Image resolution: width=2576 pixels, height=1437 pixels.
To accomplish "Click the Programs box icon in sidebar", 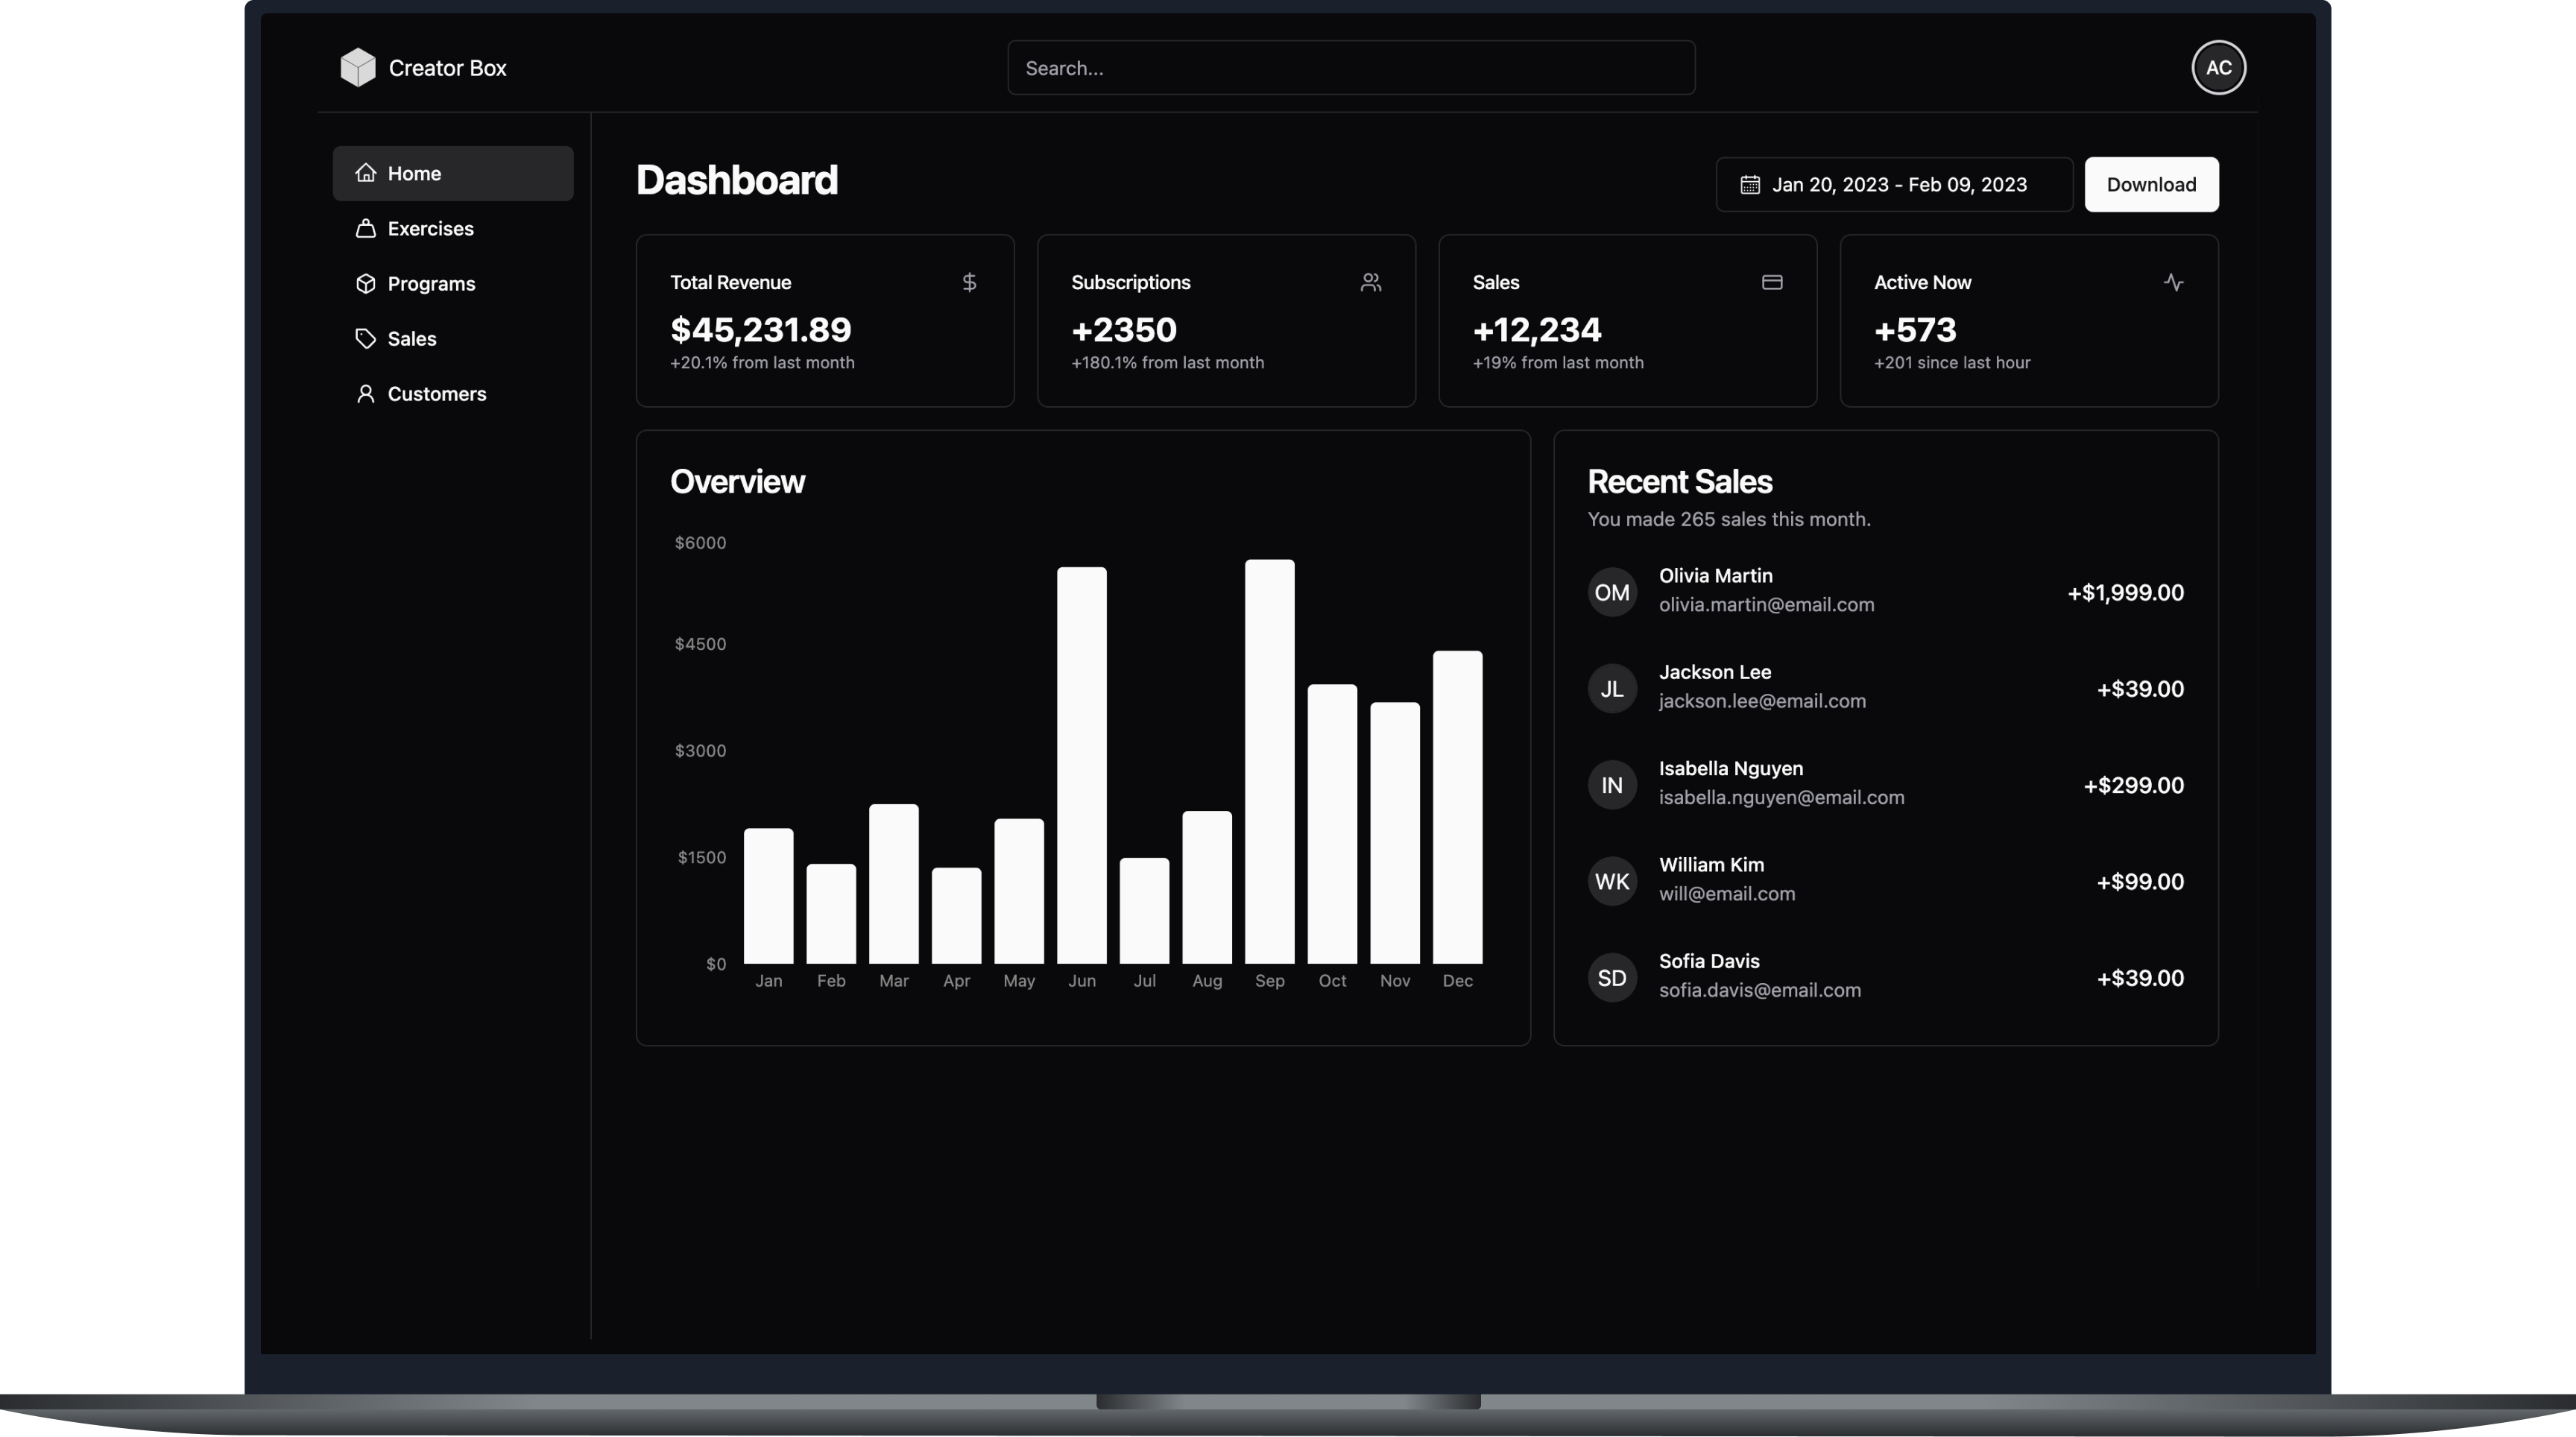I will tap(366, 283).
